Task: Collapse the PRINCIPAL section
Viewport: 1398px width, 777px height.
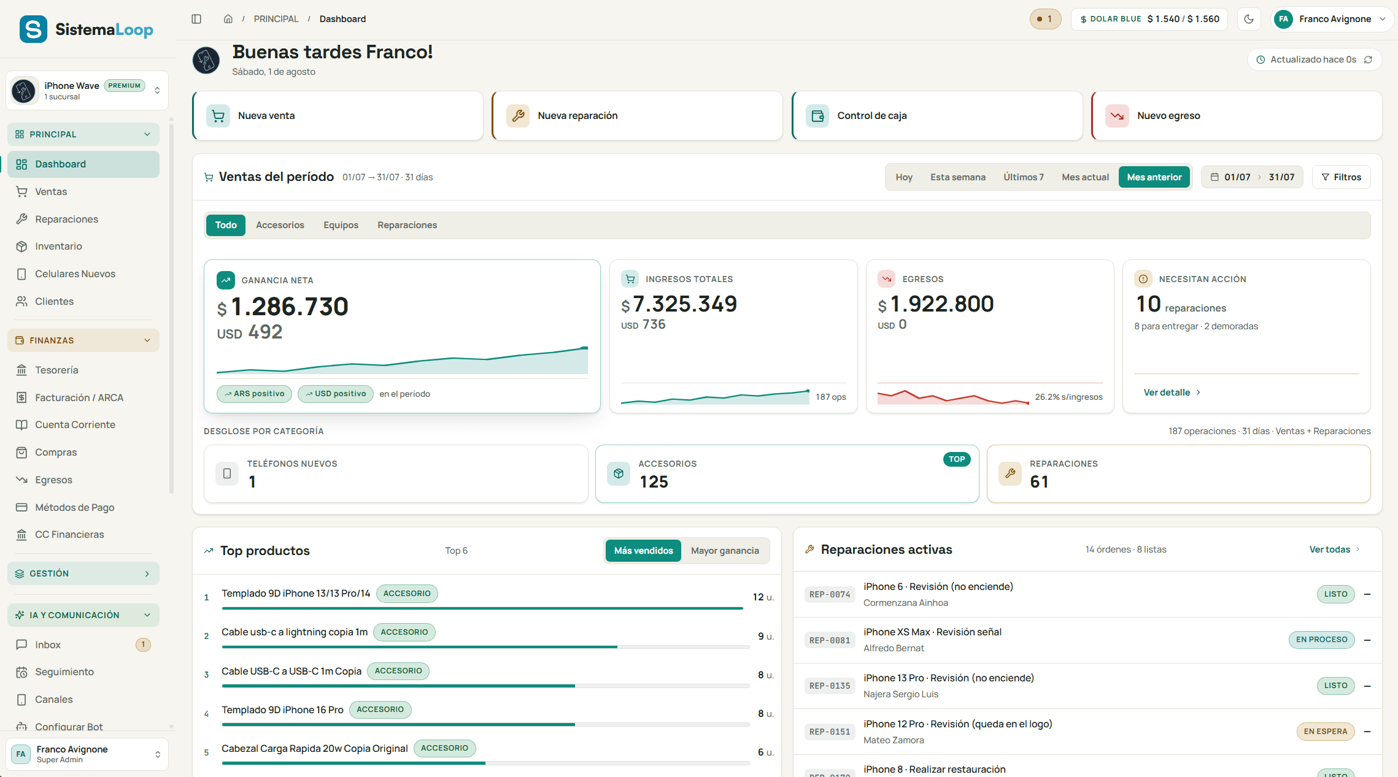Action: pyautogui.click(x=83, y=134)
